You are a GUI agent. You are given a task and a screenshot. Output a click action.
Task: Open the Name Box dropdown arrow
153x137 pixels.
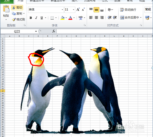pyautogui.click(x=36, y=31)
